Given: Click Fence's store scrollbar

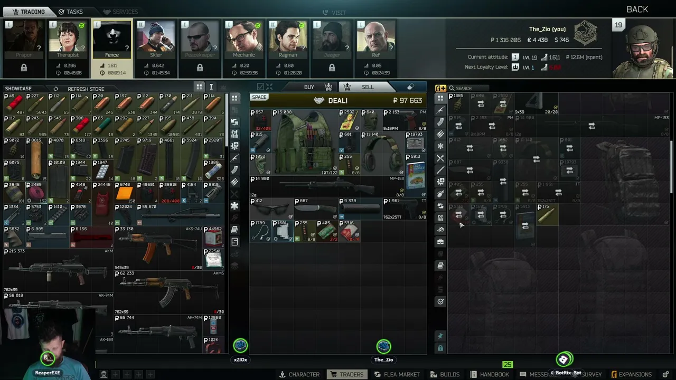Looking at the screenshot, I should (227, 119).
